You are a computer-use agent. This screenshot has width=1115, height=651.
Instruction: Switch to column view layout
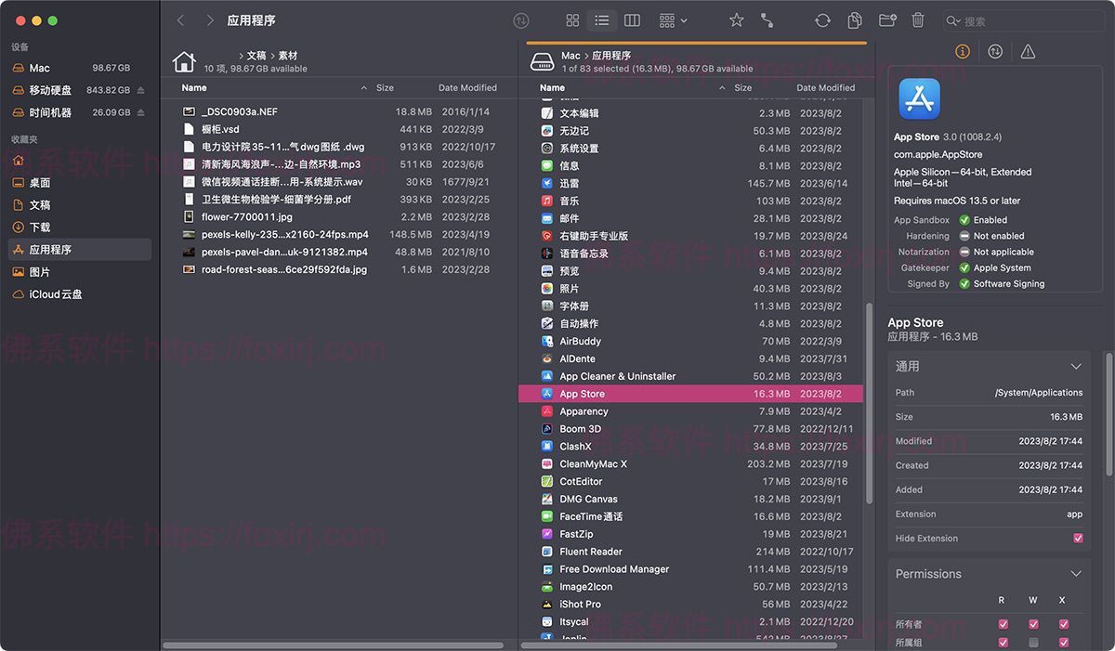pyautogui.click(x=632, y=20)
